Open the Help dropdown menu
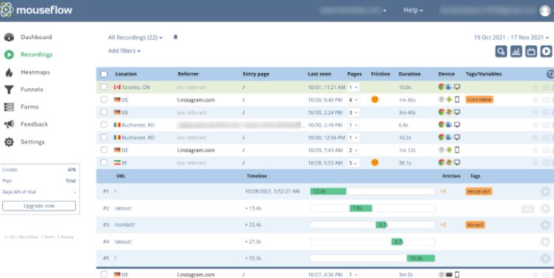The height and width of the screenshot is (278, 554). 413,10
